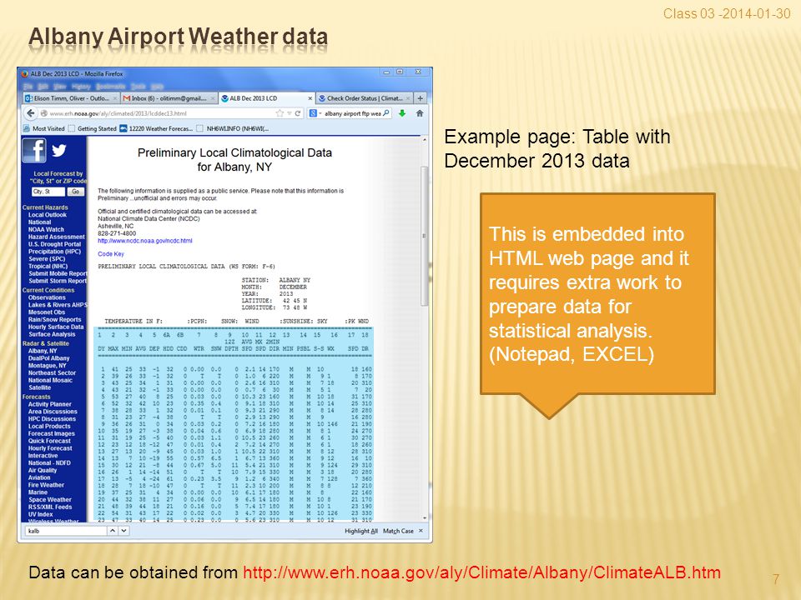Image resolution: width=801 pixels, height=600 pixels.
Task: Open the Tropical (NHC) link
Action: [x=48, y=267]
